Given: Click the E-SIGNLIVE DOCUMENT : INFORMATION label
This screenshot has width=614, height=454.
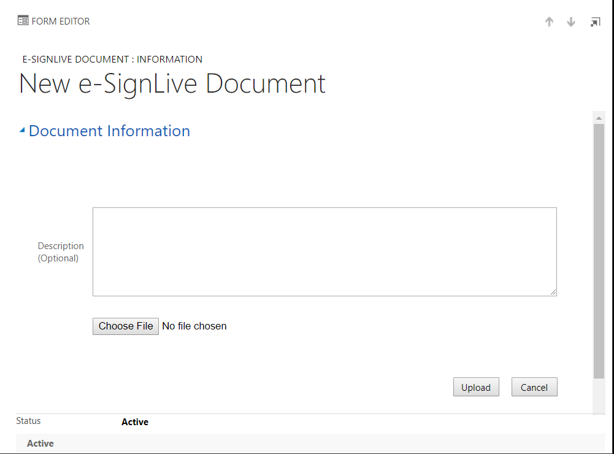Looking at the screenshot, I should pyautogui.click(x=112, y=60).
